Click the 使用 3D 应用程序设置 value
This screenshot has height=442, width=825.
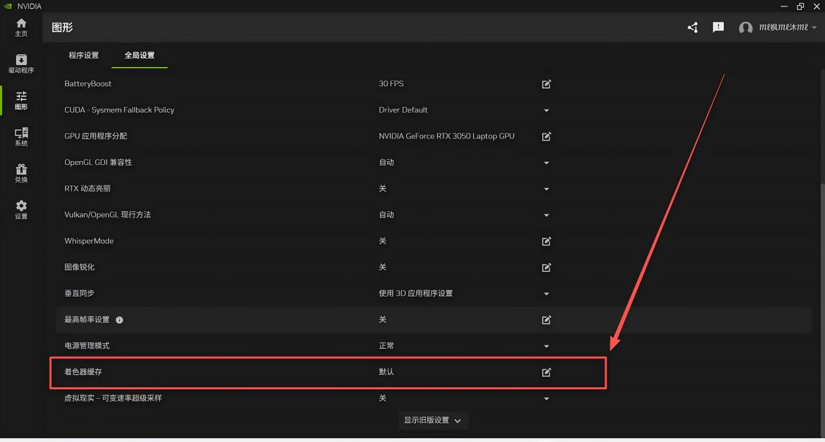[416, 293]
